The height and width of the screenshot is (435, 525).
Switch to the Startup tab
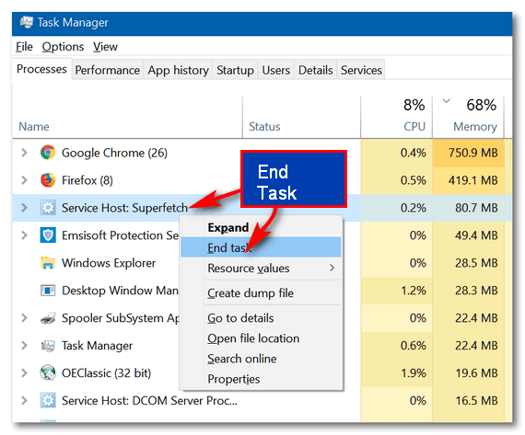[x=235, y=70]
